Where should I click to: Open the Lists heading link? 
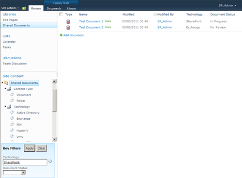coord(6,36)
